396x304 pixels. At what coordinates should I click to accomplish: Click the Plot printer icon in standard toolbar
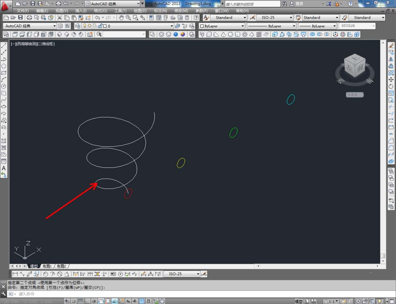tap(29, 18)
